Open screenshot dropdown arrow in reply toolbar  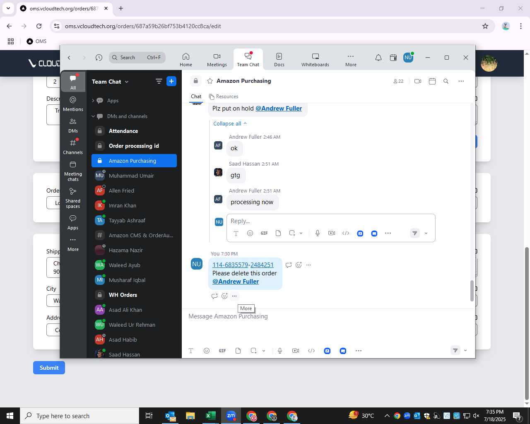pyautogui.click(x=301, y=234)
